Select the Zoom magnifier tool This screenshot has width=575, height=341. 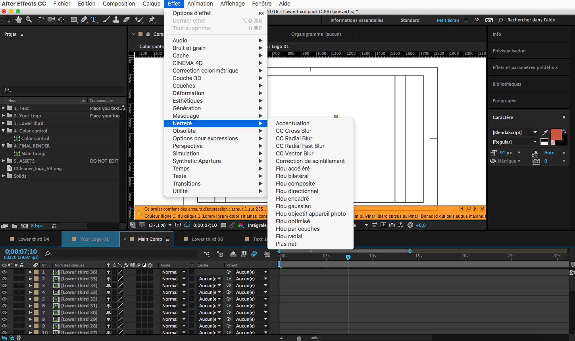[29, 19]
